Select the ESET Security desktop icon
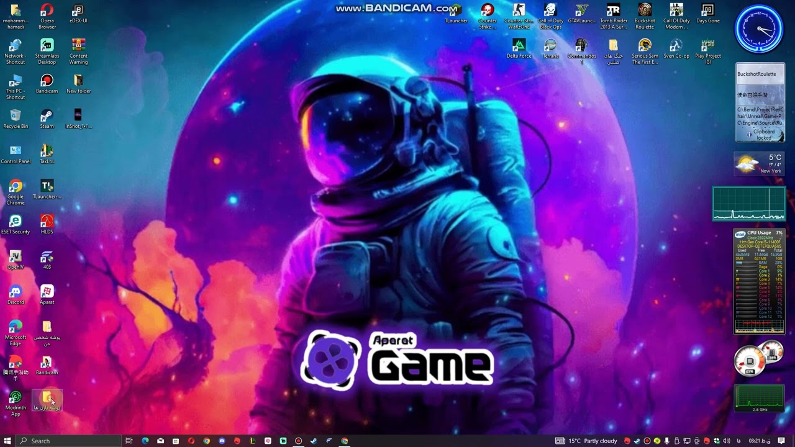 tap(16, 224)
